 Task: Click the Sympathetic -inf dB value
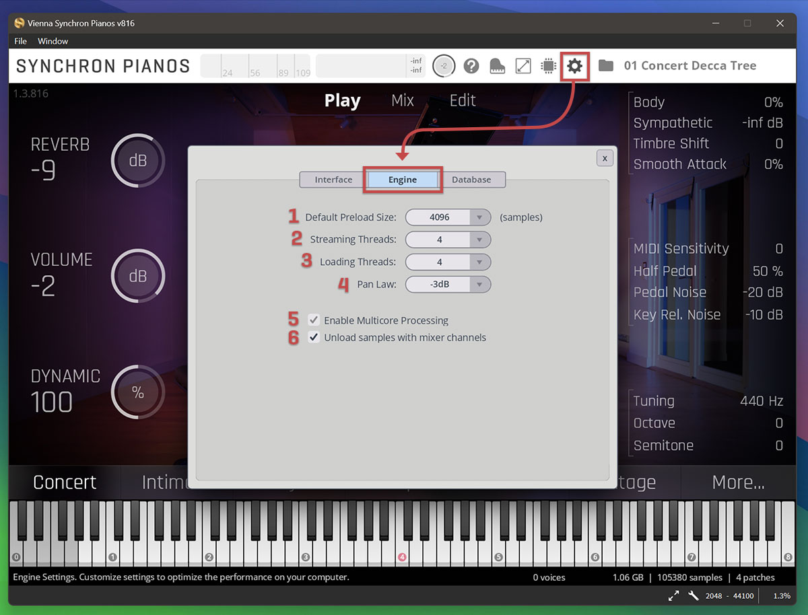pos(762,122)
